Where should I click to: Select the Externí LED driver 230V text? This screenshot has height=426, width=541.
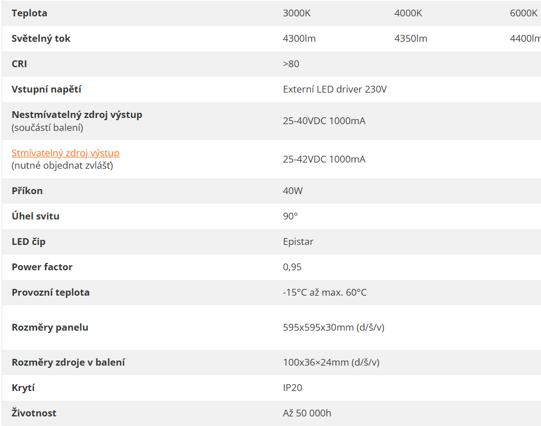click(x=335, y=89)
